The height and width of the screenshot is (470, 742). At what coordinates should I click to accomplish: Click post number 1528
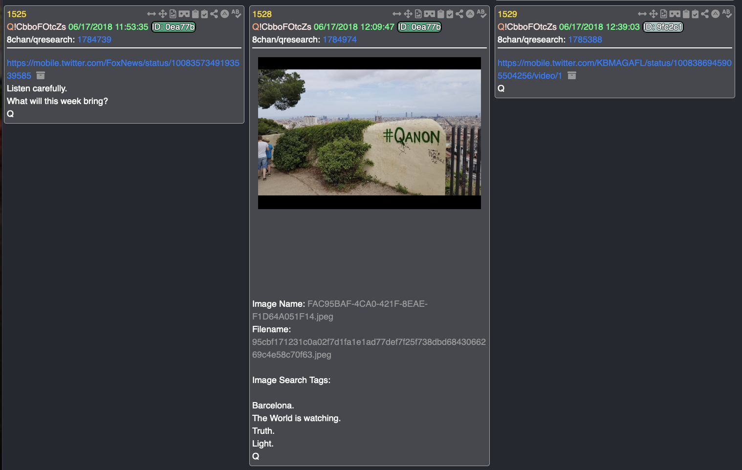(x=262, y=14)
